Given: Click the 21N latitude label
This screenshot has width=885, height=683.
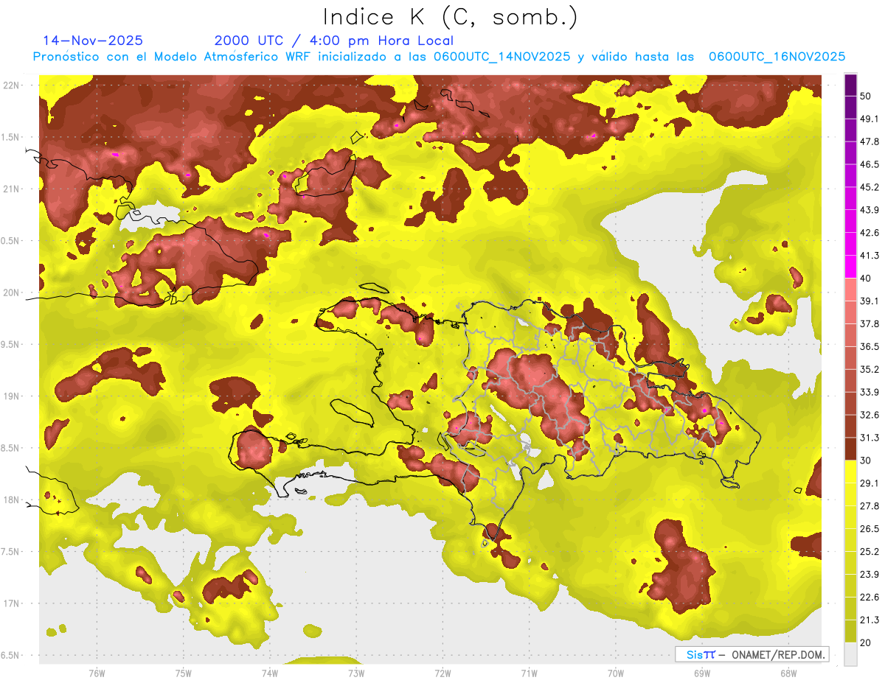Looking at the screenshot, I should 13,189.
